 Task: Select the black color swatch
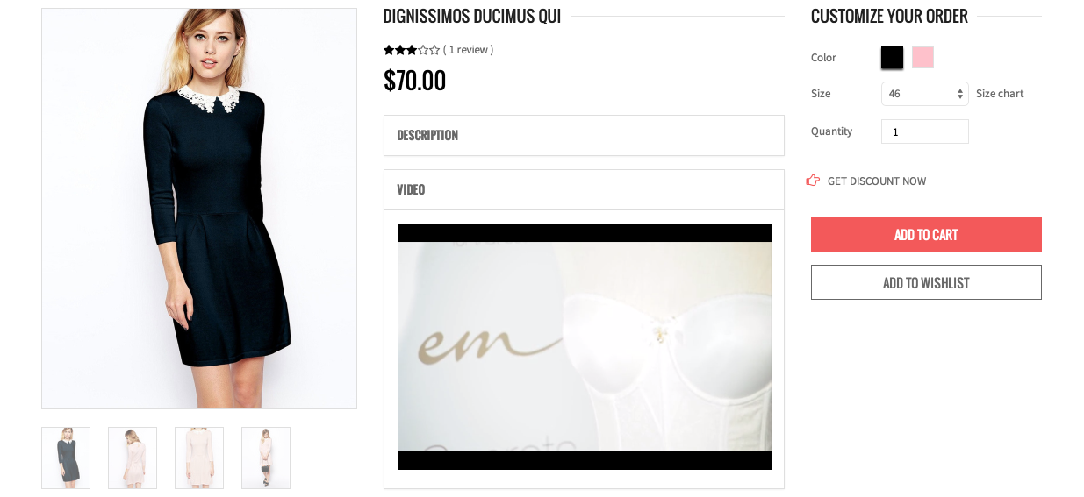point(892,58)
